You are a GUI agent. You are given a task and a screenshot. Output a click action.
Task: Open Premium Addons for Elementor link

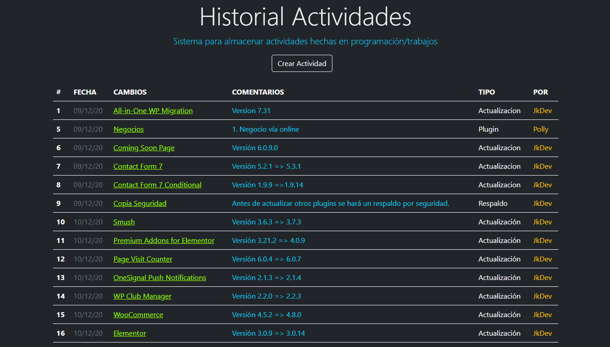[164, 241]
